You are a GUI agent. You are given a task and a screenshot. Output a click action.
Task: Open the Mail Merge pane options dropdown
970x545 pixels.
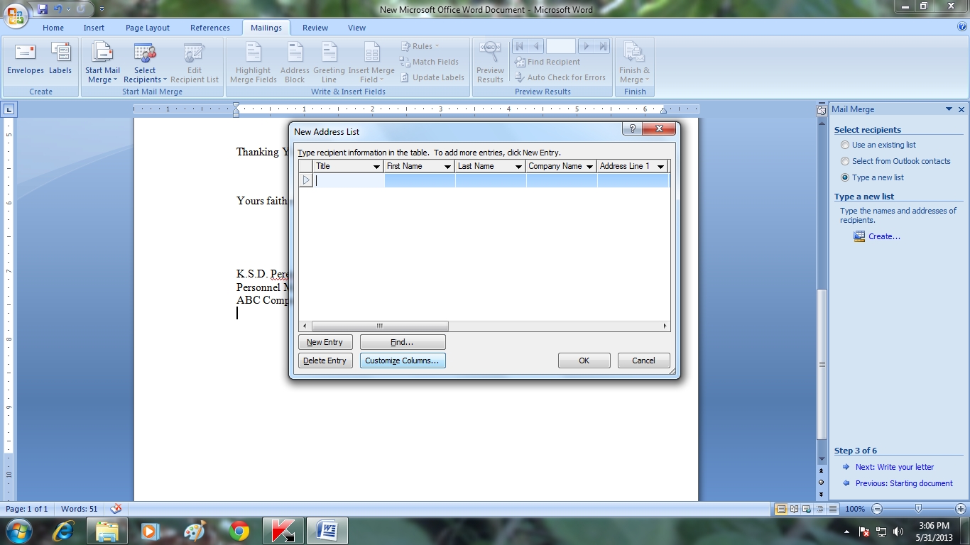949,109
